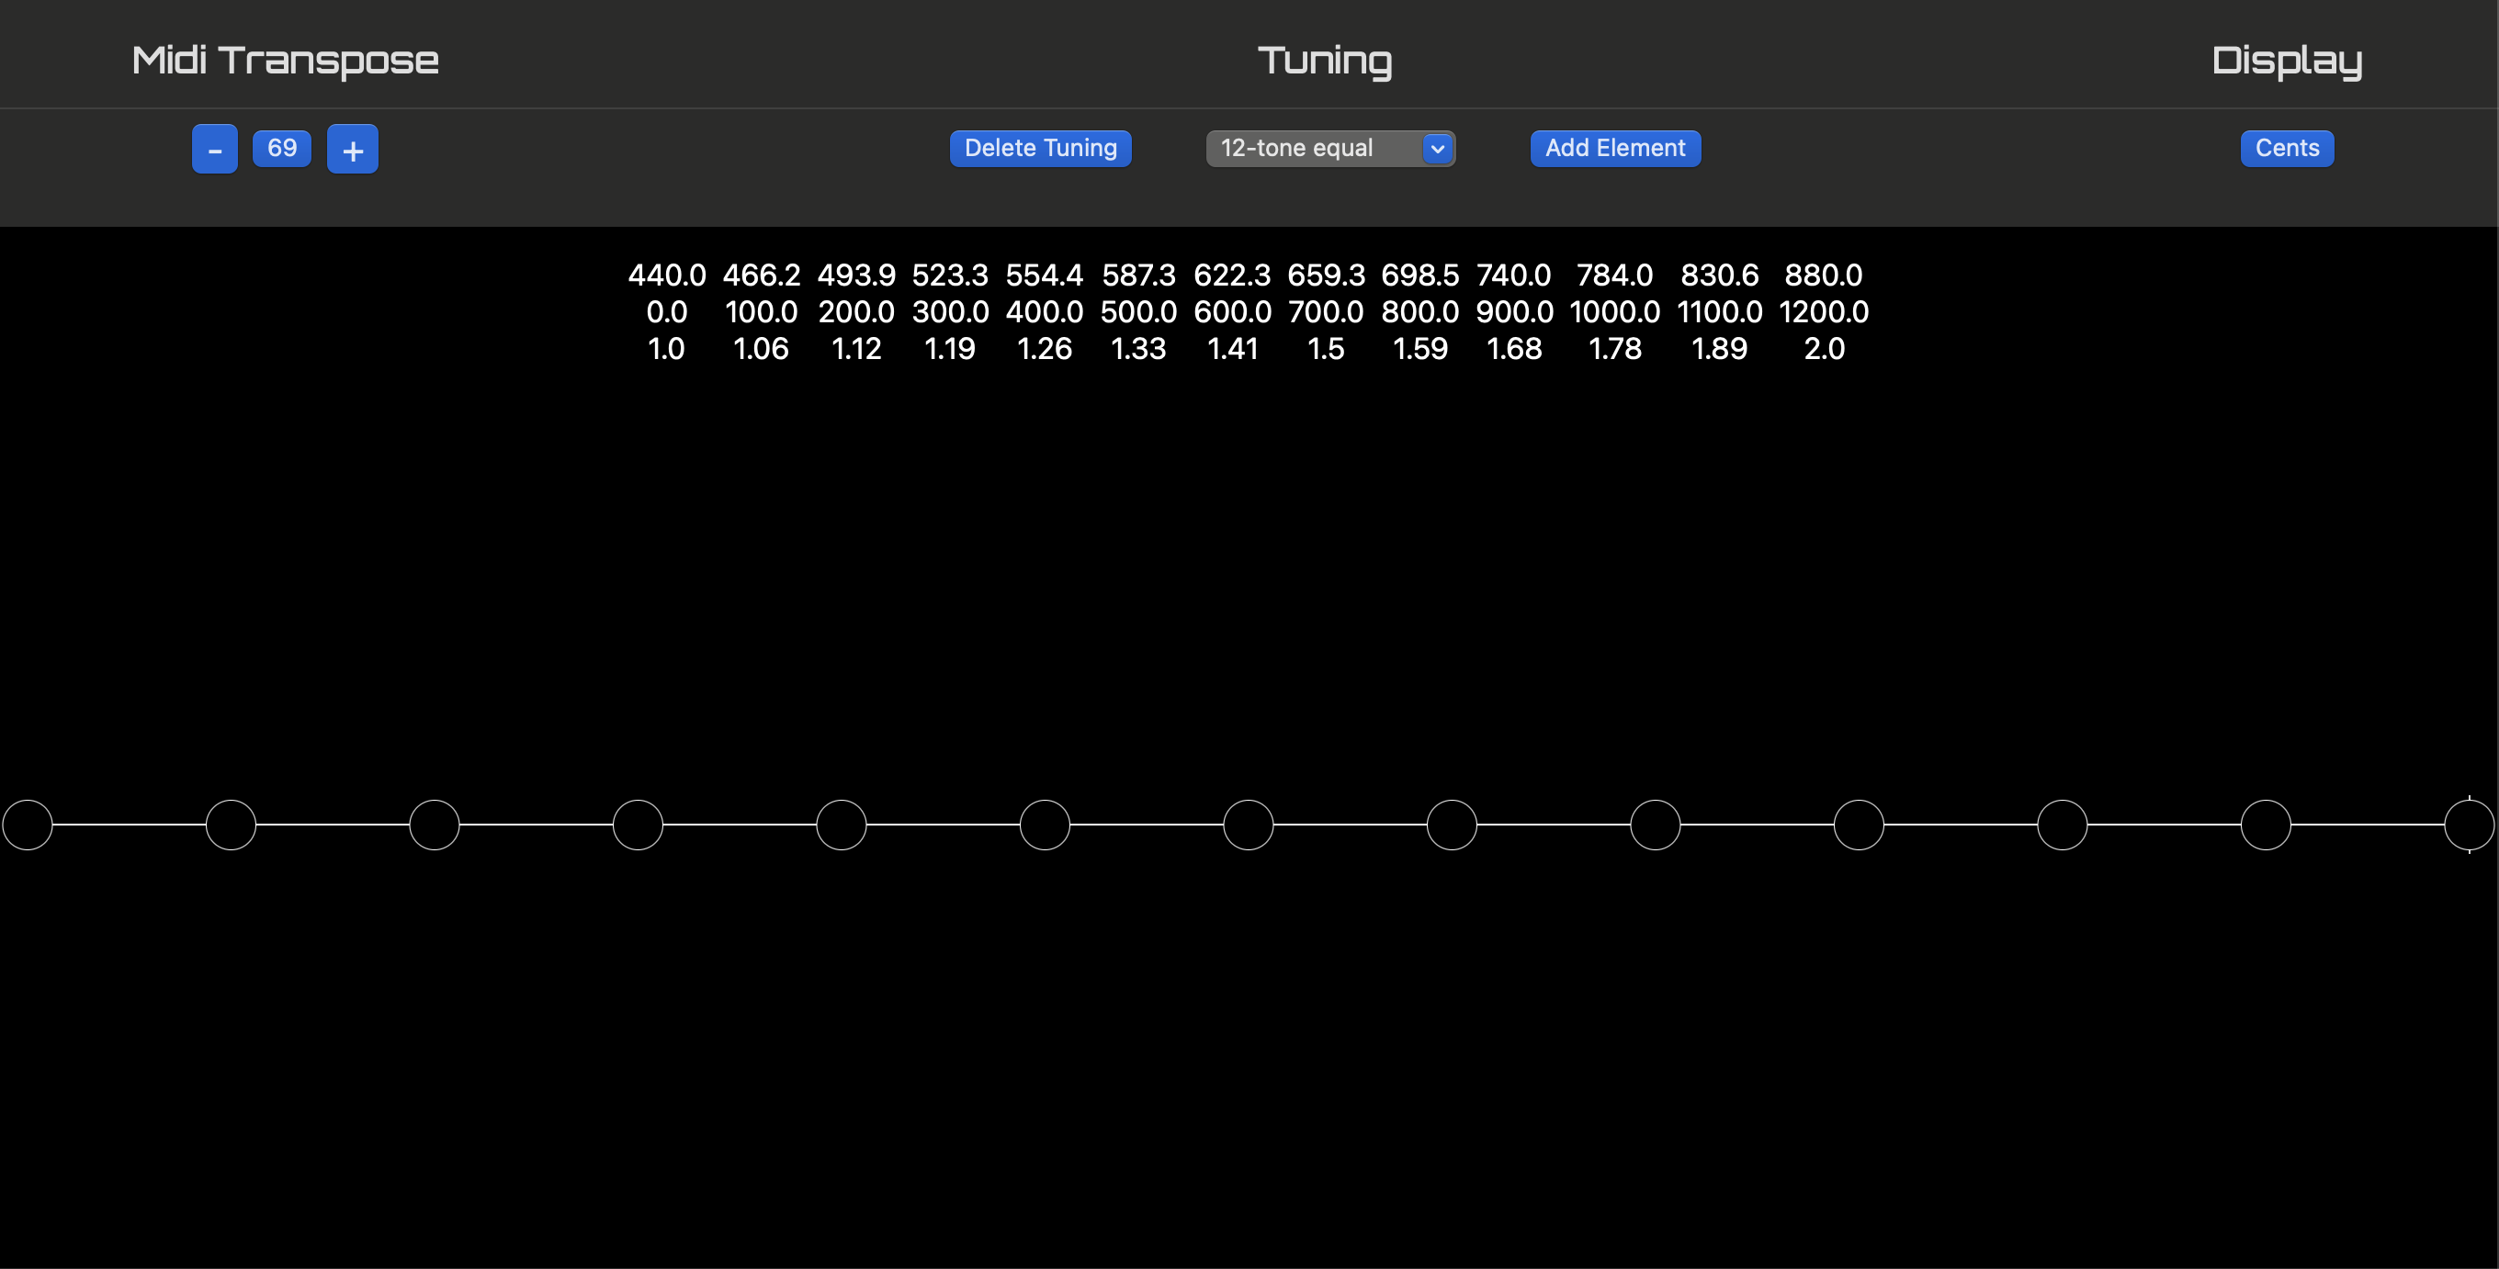Image resolution: width=2499 pixels, height=1269 pixels.
Task: Click the 466.2 frequency value
Action: (x=762, y=275)
